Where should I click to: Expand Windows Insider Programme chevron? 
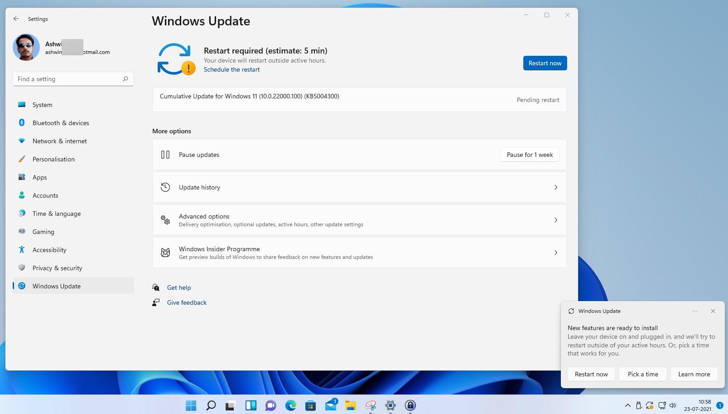tap(556, 253)
